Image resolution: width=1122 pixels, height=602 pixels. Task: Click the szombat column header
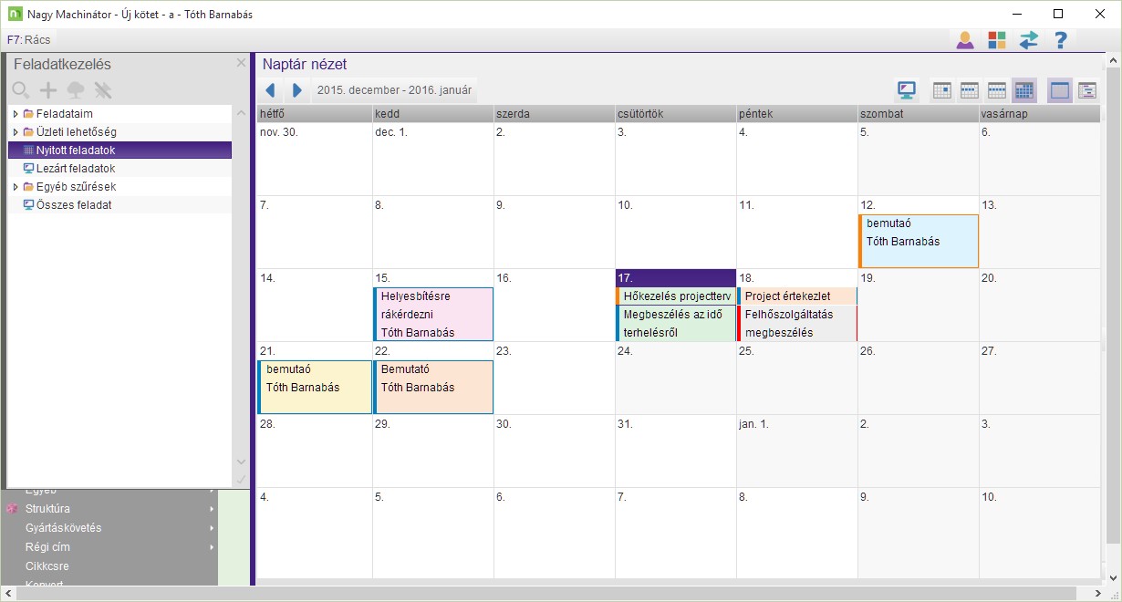(x=918, y=114)
